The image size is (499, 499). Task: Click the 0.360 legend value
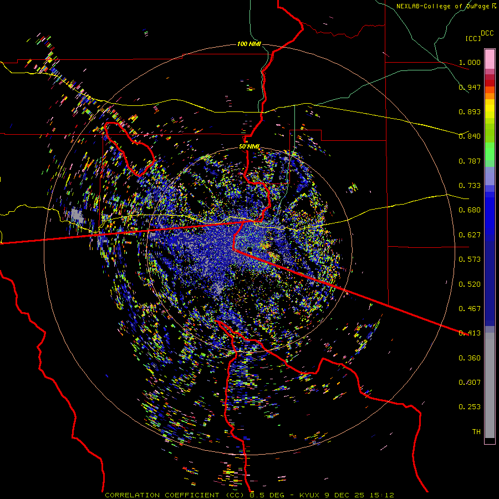coord(470,358)
